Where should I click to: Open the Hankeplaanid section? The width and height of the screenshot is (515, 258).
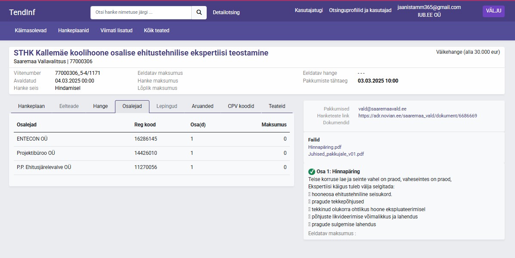[x=73, y=31]
